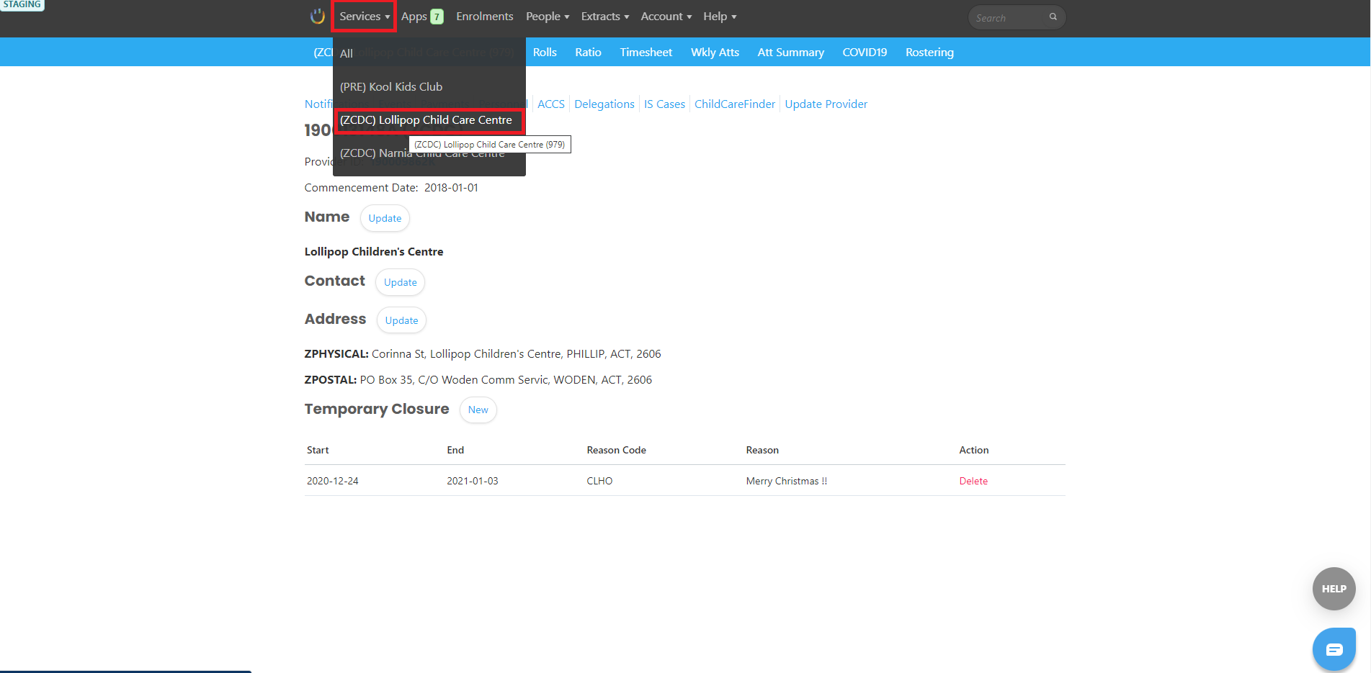This screenshot has width=1371, height=673.
Task: Click the Commencement Date 2018-01-01 value
Action: (451, 188)
